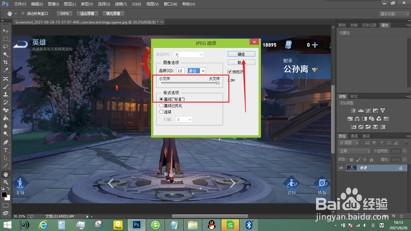Select the Zoom tool in toolbox
This screenshot has height=231, width=411.
click(x=6, y=182)
